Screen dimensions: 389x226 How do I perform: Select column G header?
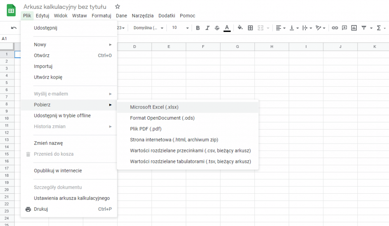click(237, 47)
